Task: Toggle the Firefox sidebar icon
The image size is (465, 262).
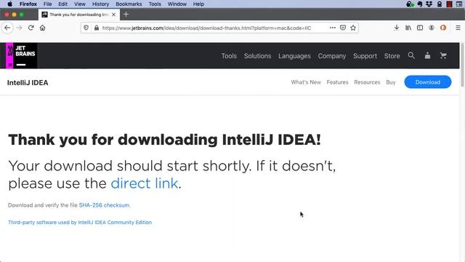Action: (x=420, y=28)
